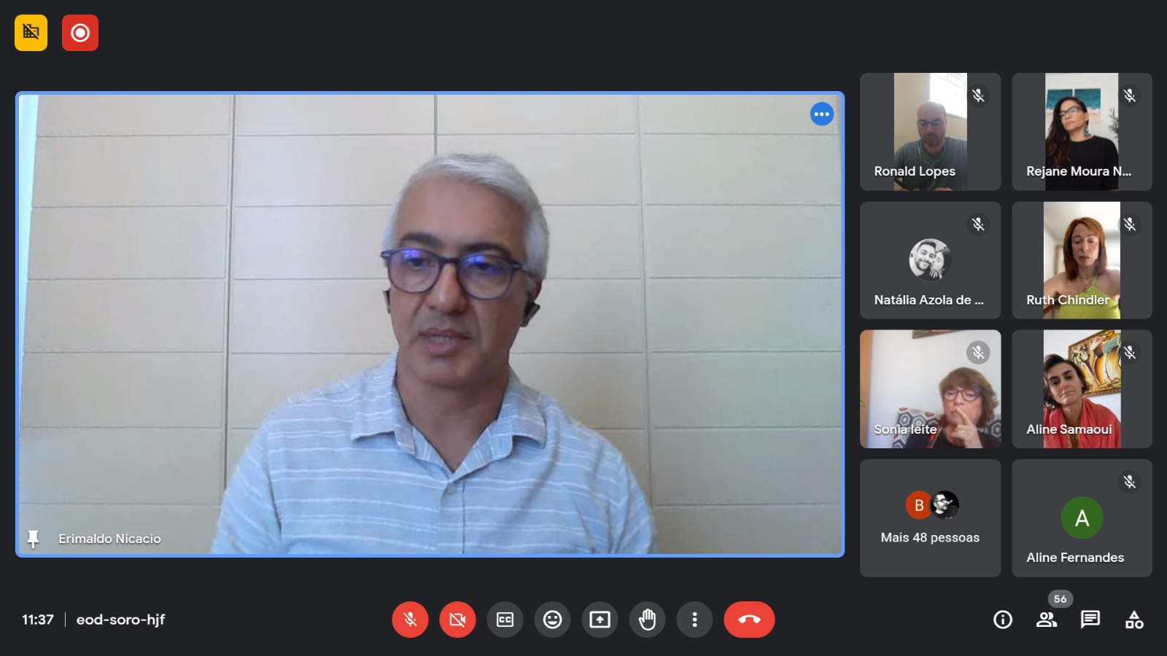Image resolution: width=1167 pixels, height=656 pixels.
Task: Click the yellow captions-off indicator icon
Action: coord(31,33)
